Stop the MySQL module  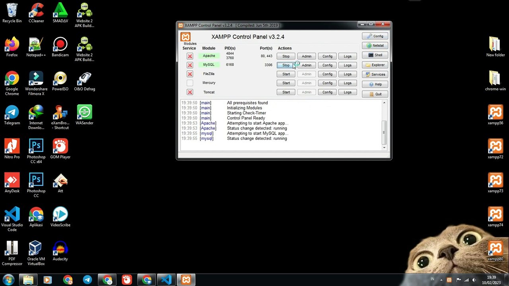point(286,65)
